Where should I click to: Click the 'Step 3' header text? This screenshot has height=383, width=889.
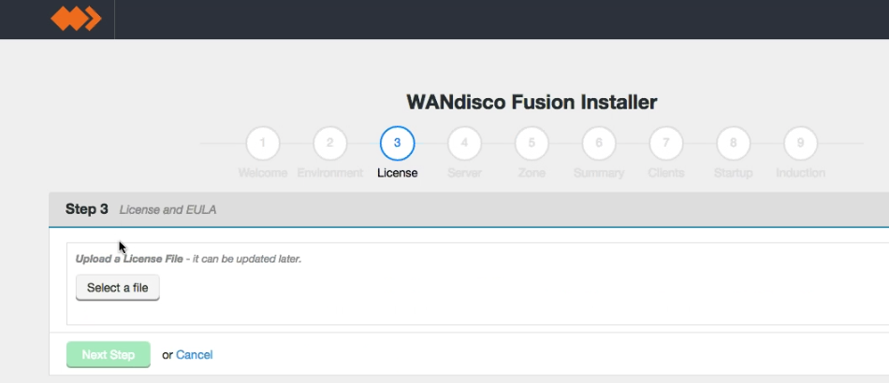pos(87,208)
